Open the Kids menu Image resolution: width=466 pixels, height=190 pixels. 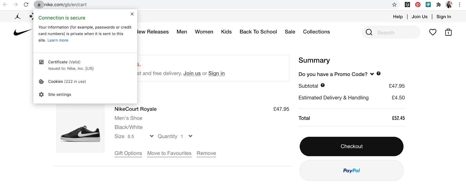(x=226, y=32)
